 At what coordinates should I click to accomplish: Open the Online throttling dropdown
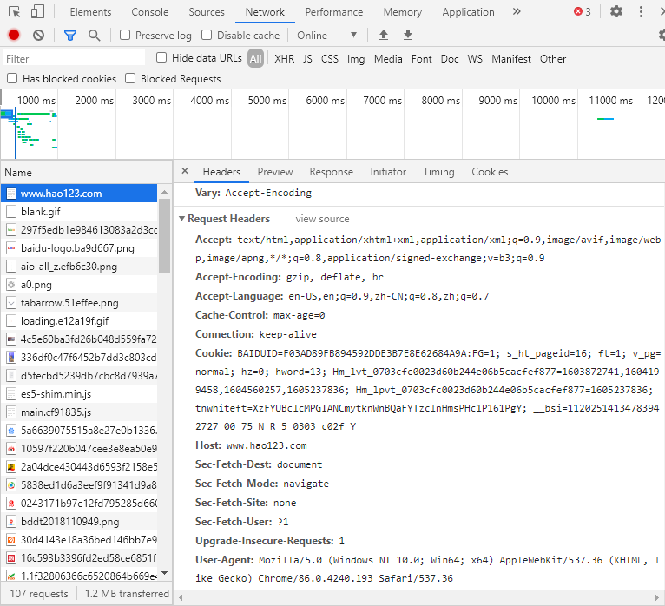[x=326, y=36]
